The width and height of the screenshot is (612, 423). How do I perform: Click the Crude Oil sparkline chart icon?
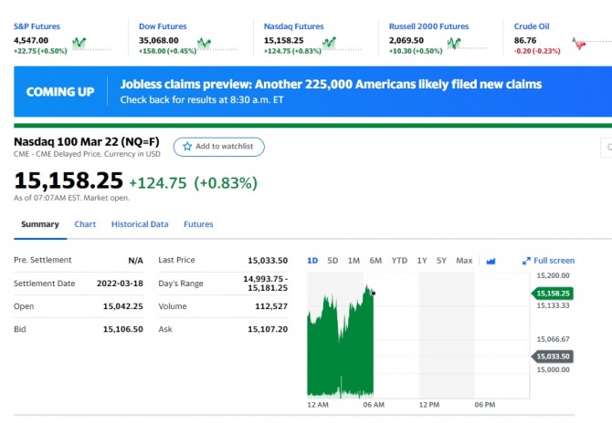coord(579,43)
